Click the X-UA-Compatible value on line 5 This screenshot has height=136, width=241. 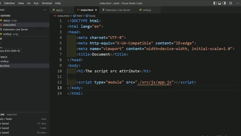pos(134,43)
